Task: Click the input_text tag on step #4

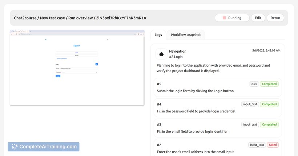Action: 250,104
